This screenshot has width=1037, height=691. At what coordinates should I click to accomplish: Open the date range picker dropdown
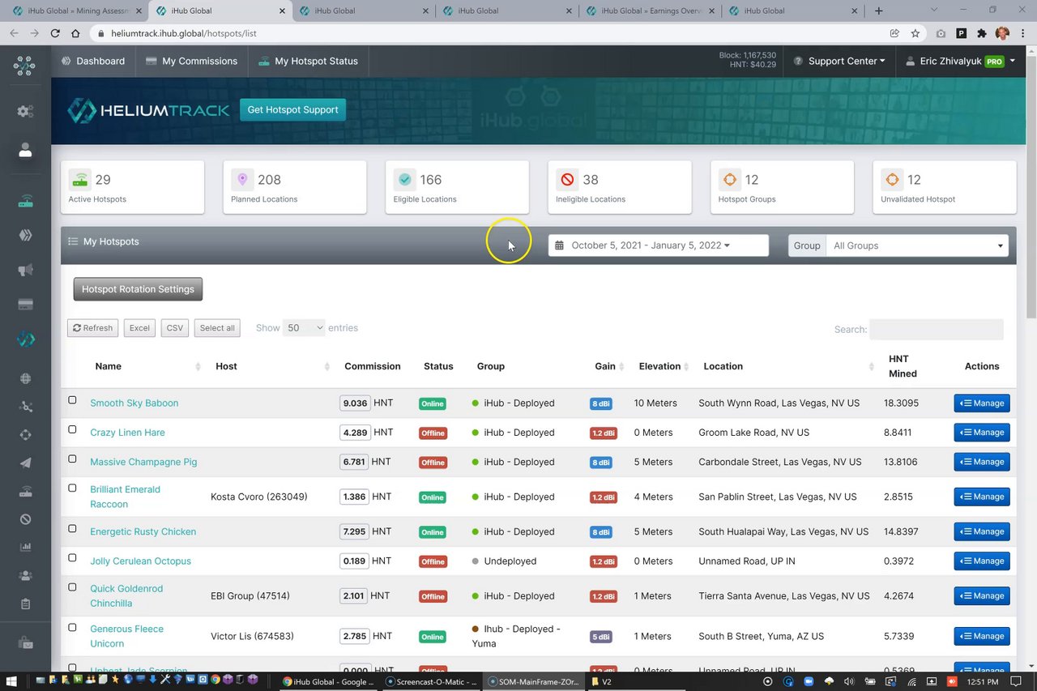tap(658, 245)
